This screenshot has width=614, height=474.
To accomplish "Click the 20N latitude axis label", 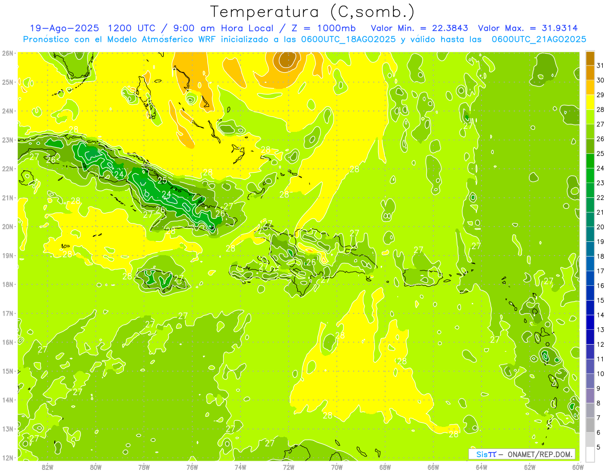I will point(8,227).
